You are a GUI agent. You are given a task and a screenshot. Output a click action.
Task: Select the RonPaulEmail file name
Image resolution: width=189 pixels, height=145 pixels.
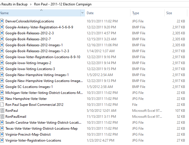(16, 116)
